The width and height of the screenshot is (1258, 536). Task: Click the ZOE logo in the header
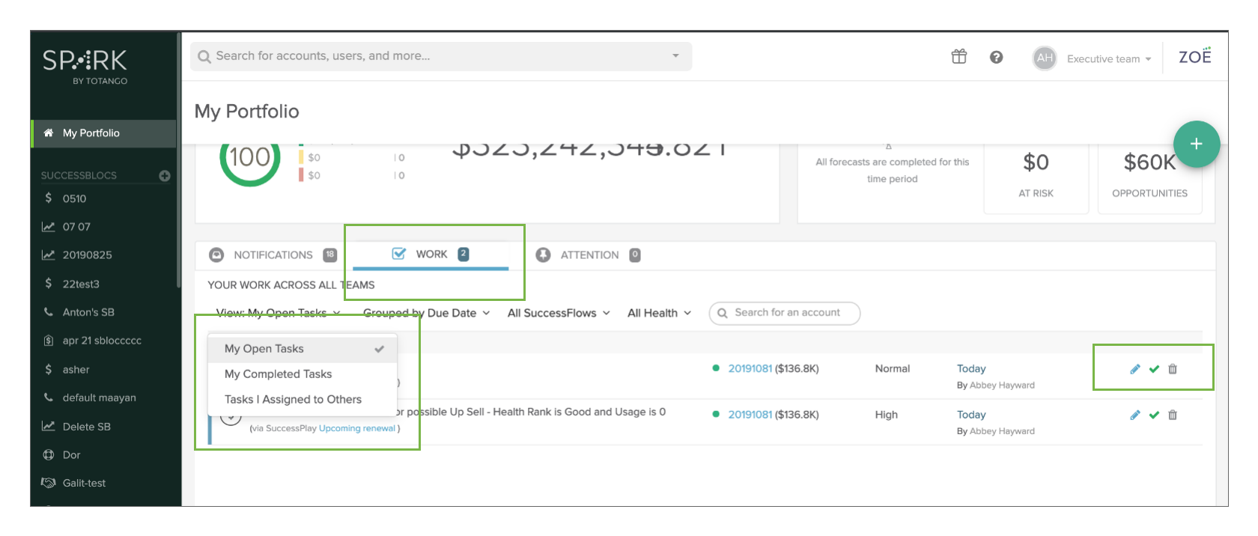click(x=1195, y=56)
